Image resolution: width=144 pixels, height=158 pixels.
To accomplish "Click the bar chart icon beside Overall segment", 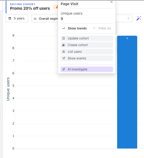I will tap(35, 18).
